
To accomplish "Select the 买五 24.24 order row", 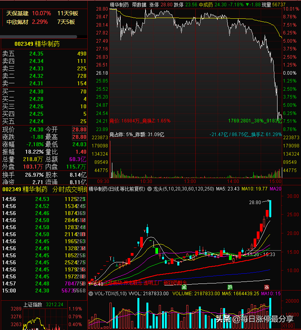I will [x=44, y=121].
